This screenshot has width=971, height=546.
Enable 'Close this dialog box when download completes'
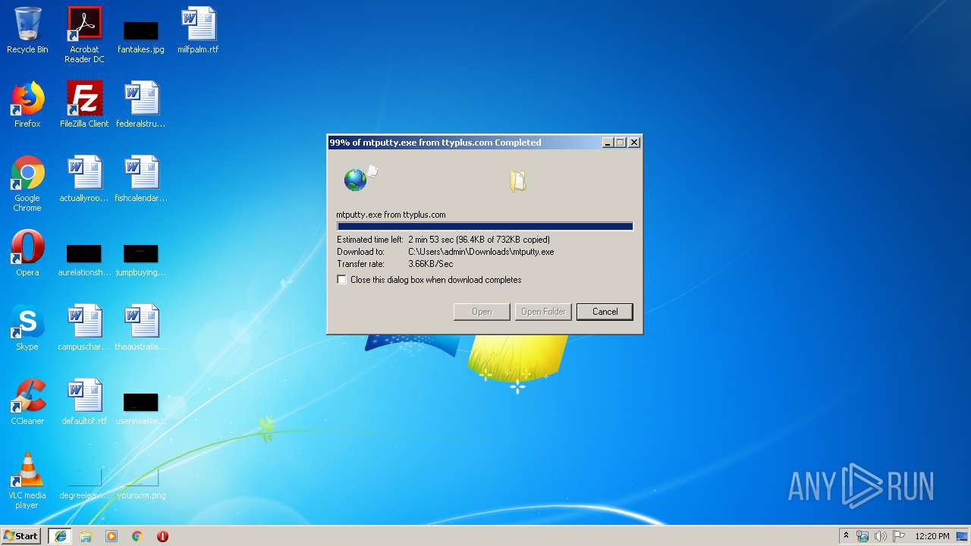click(x=342, y=280)
